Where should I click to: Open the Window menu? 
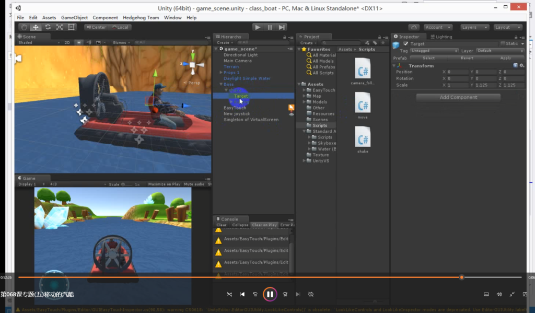pos(172,18)
